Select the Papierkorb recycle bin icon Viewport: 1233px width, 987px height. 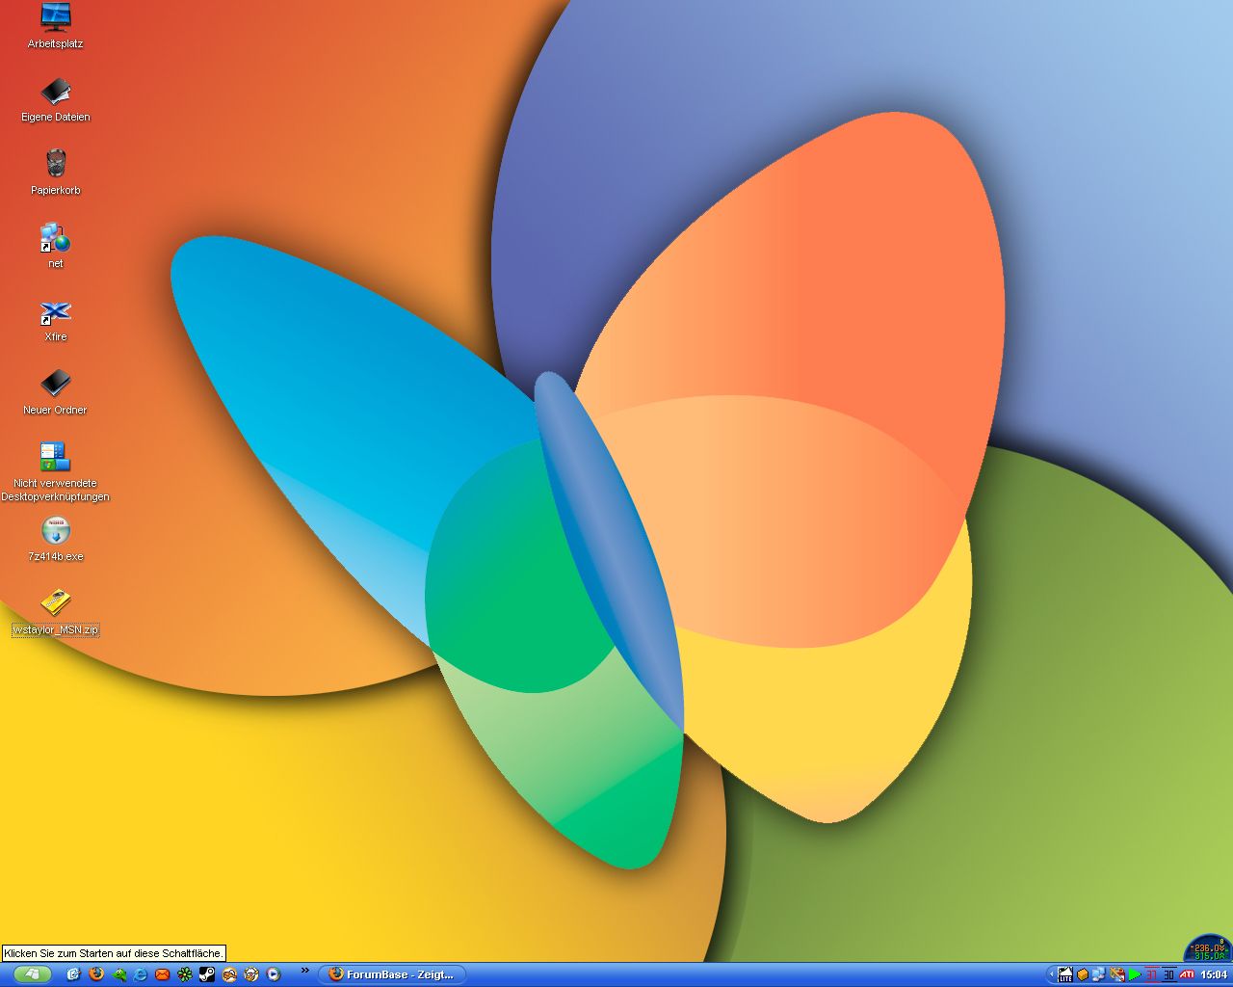55,173
